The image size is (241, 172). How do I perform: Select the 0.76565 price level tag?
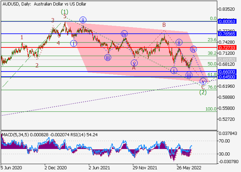pyautogui.click(x=227, y=33)
